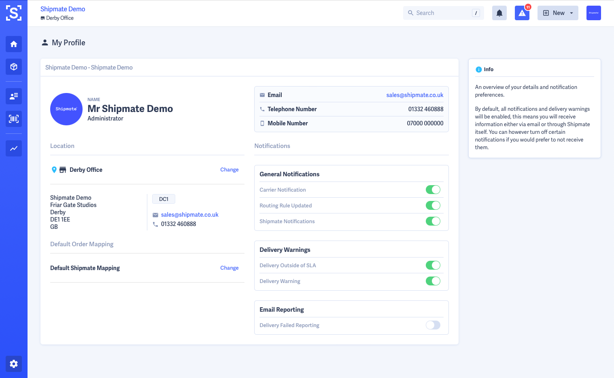Open the parcels box icon in sidebar
This screenshot has width=614, height=378.
(x=14, y=67)
